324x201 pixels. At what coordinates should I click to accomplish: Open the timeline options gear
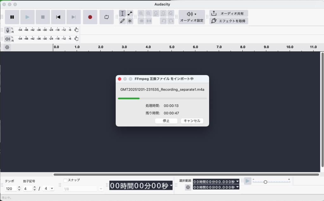(6, 47)
